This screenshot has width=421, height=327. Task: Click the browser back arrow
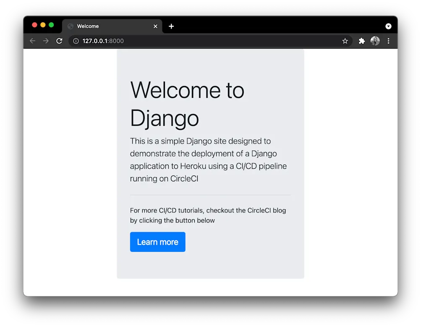coord(32,41)
